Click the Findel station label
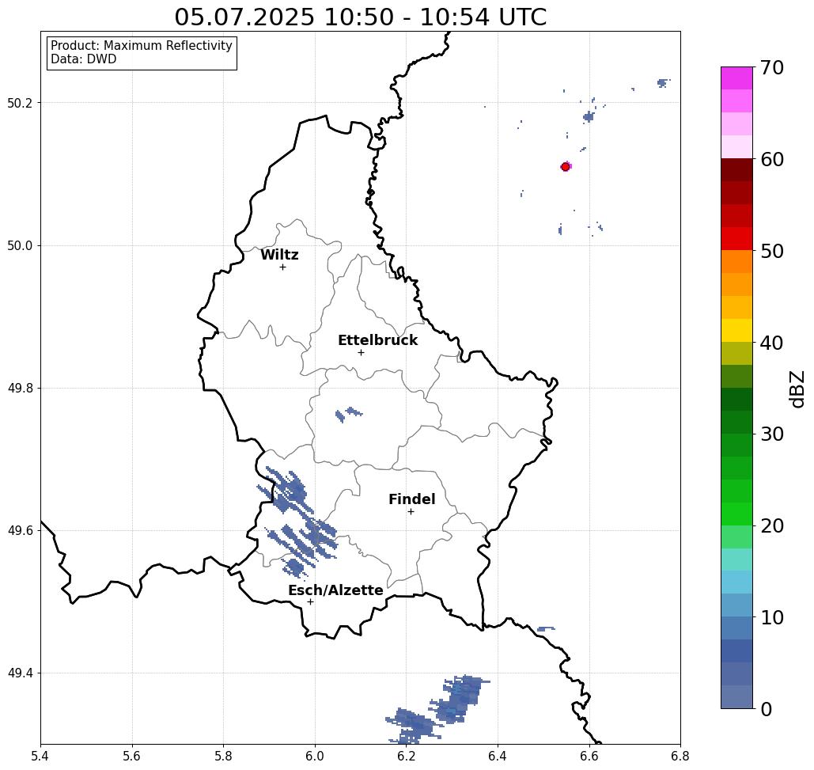 coord(411,499)
